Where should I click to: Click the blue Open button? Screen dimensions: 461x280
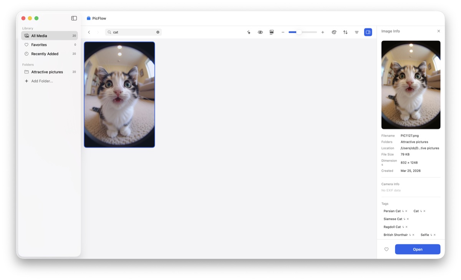(418, 249)
